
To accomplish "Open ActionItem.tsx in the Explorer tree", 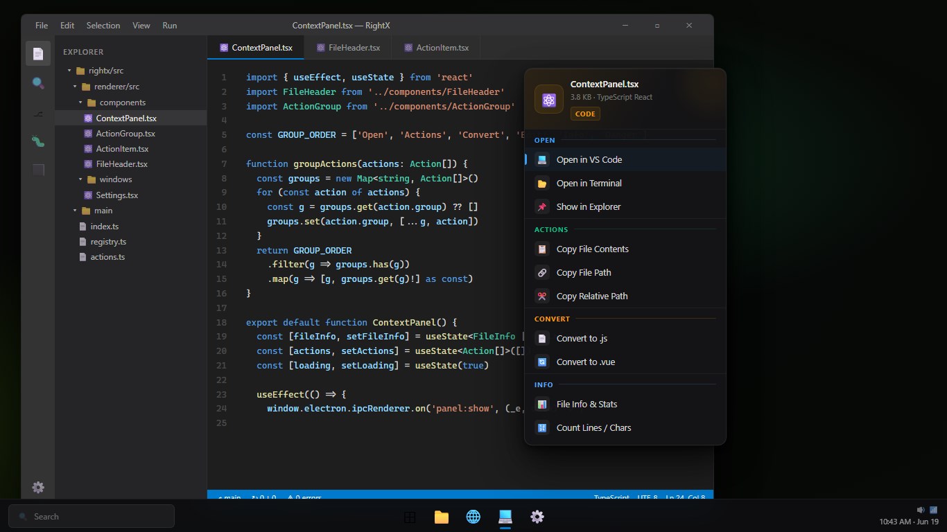I will (131, 149).
